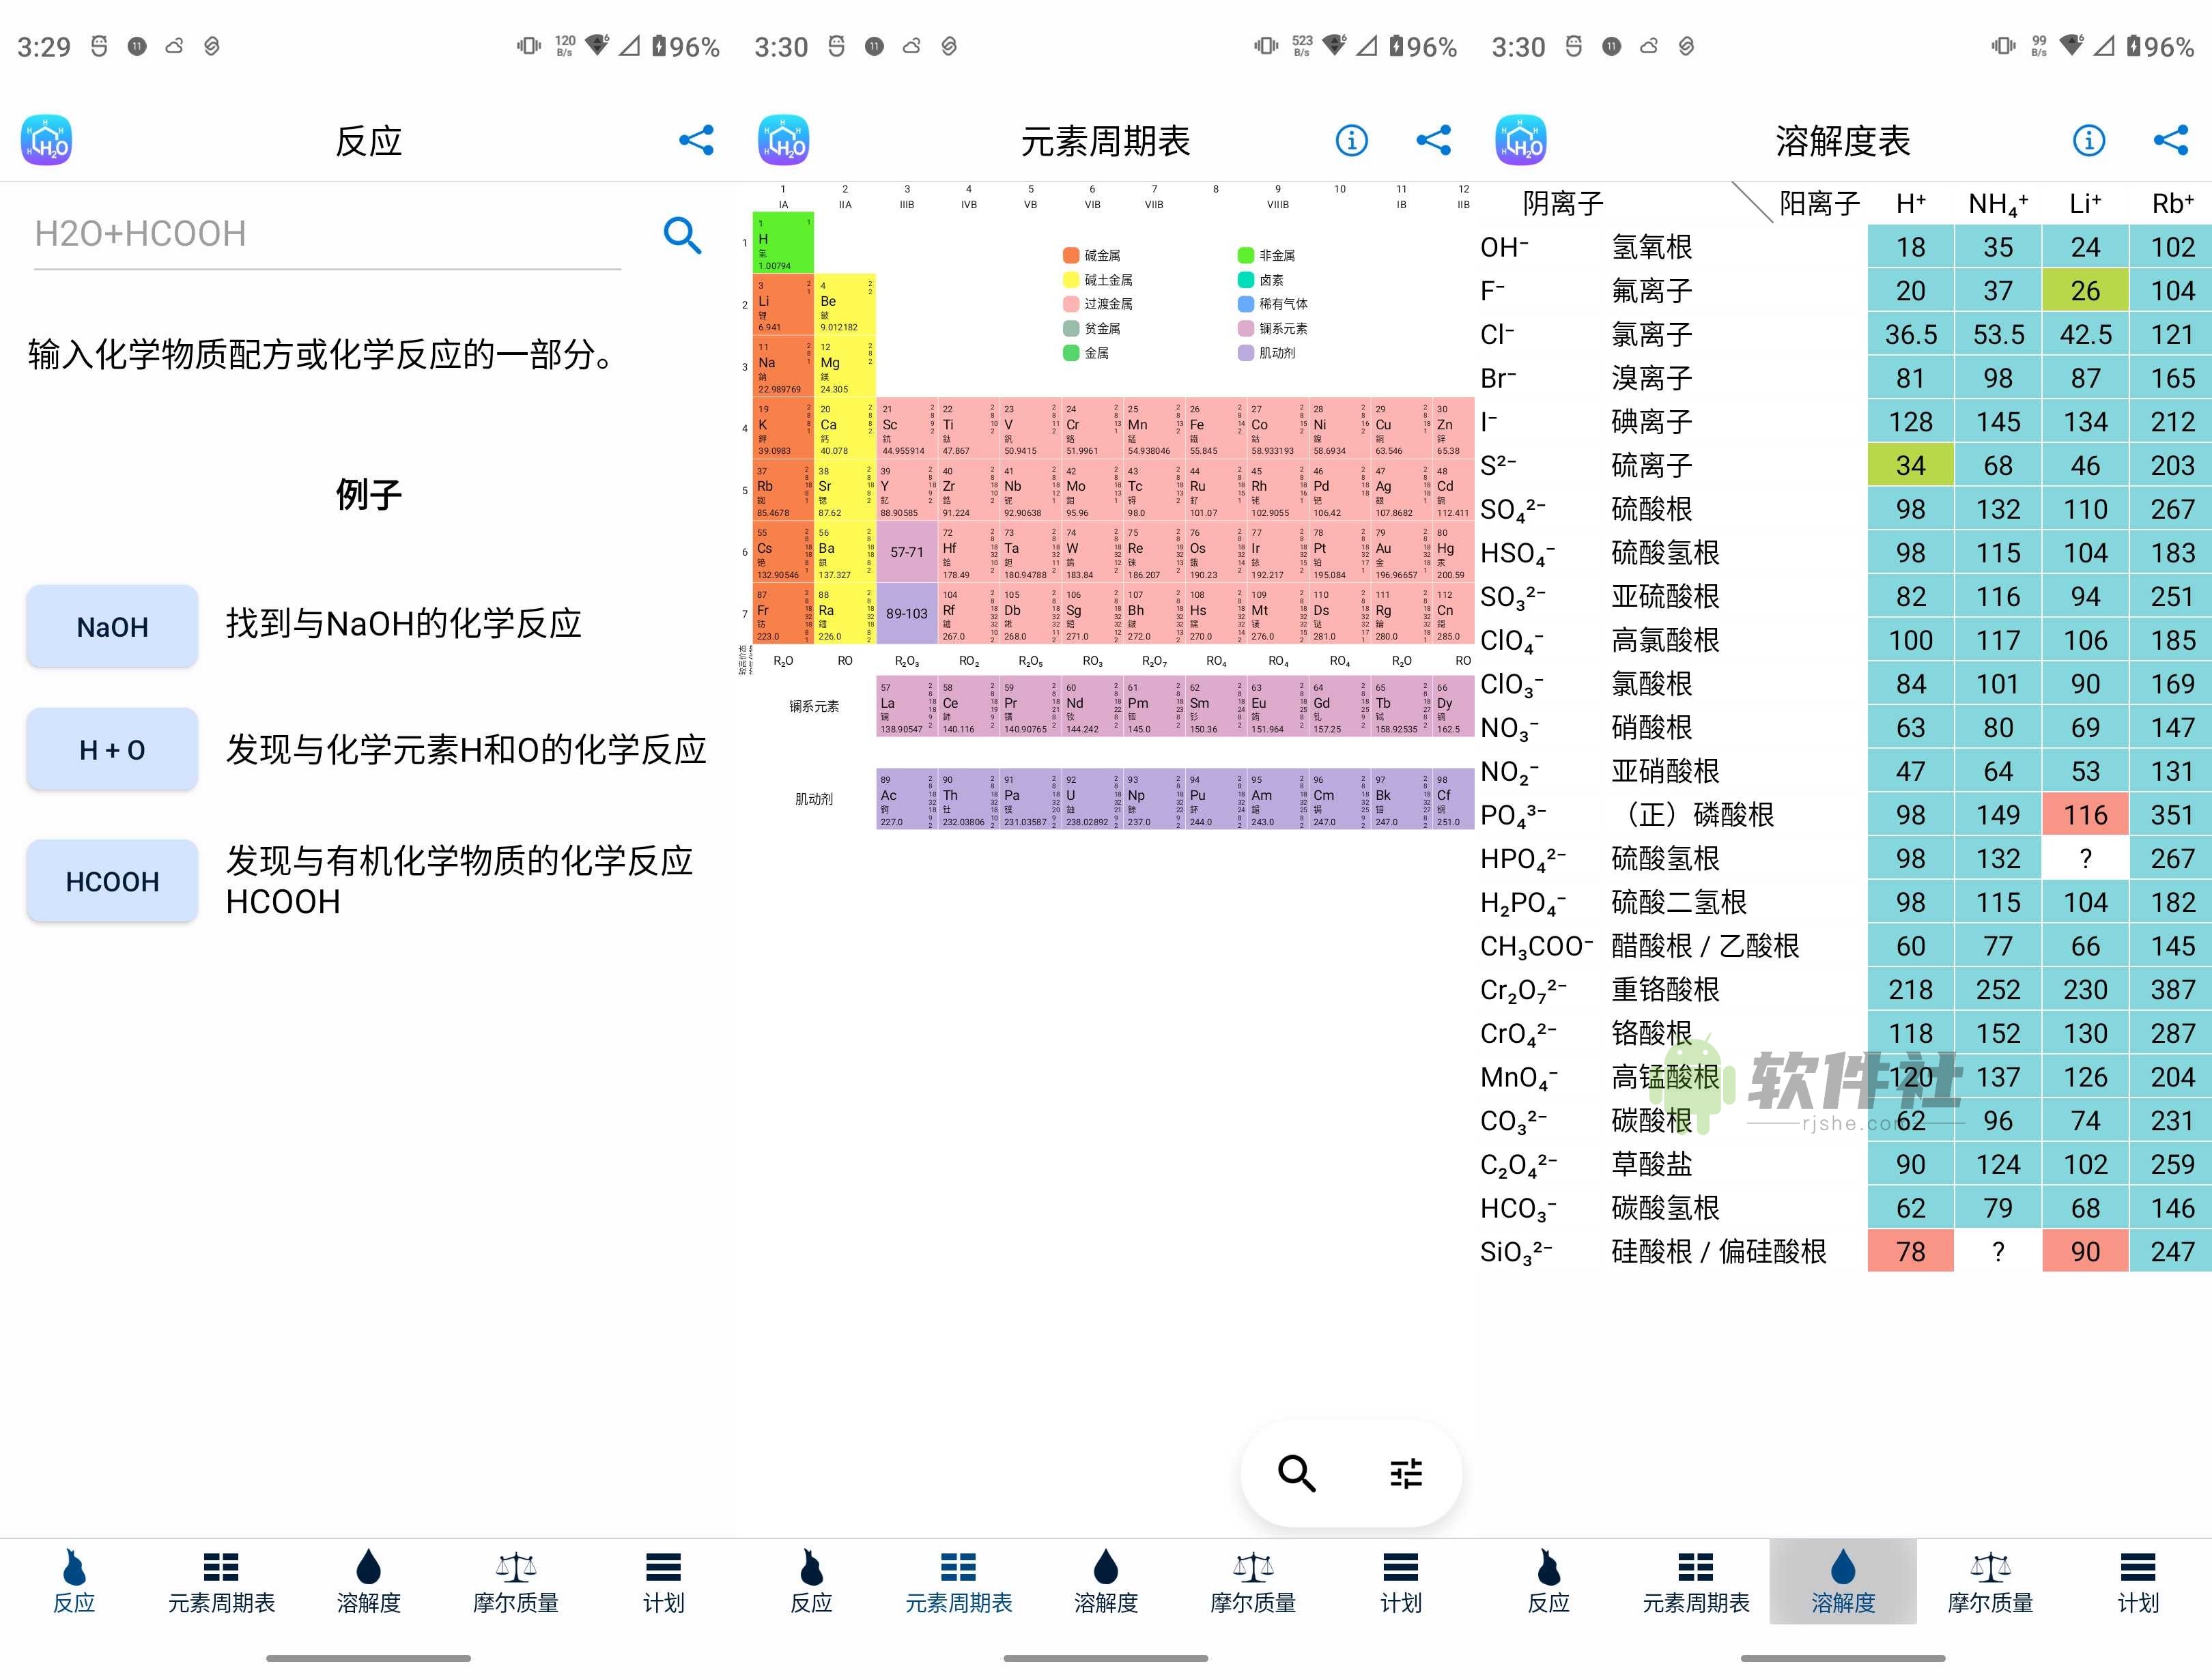Tap the NaOH example button
Screen dimensions: 2212x1679
pos(111,626)
